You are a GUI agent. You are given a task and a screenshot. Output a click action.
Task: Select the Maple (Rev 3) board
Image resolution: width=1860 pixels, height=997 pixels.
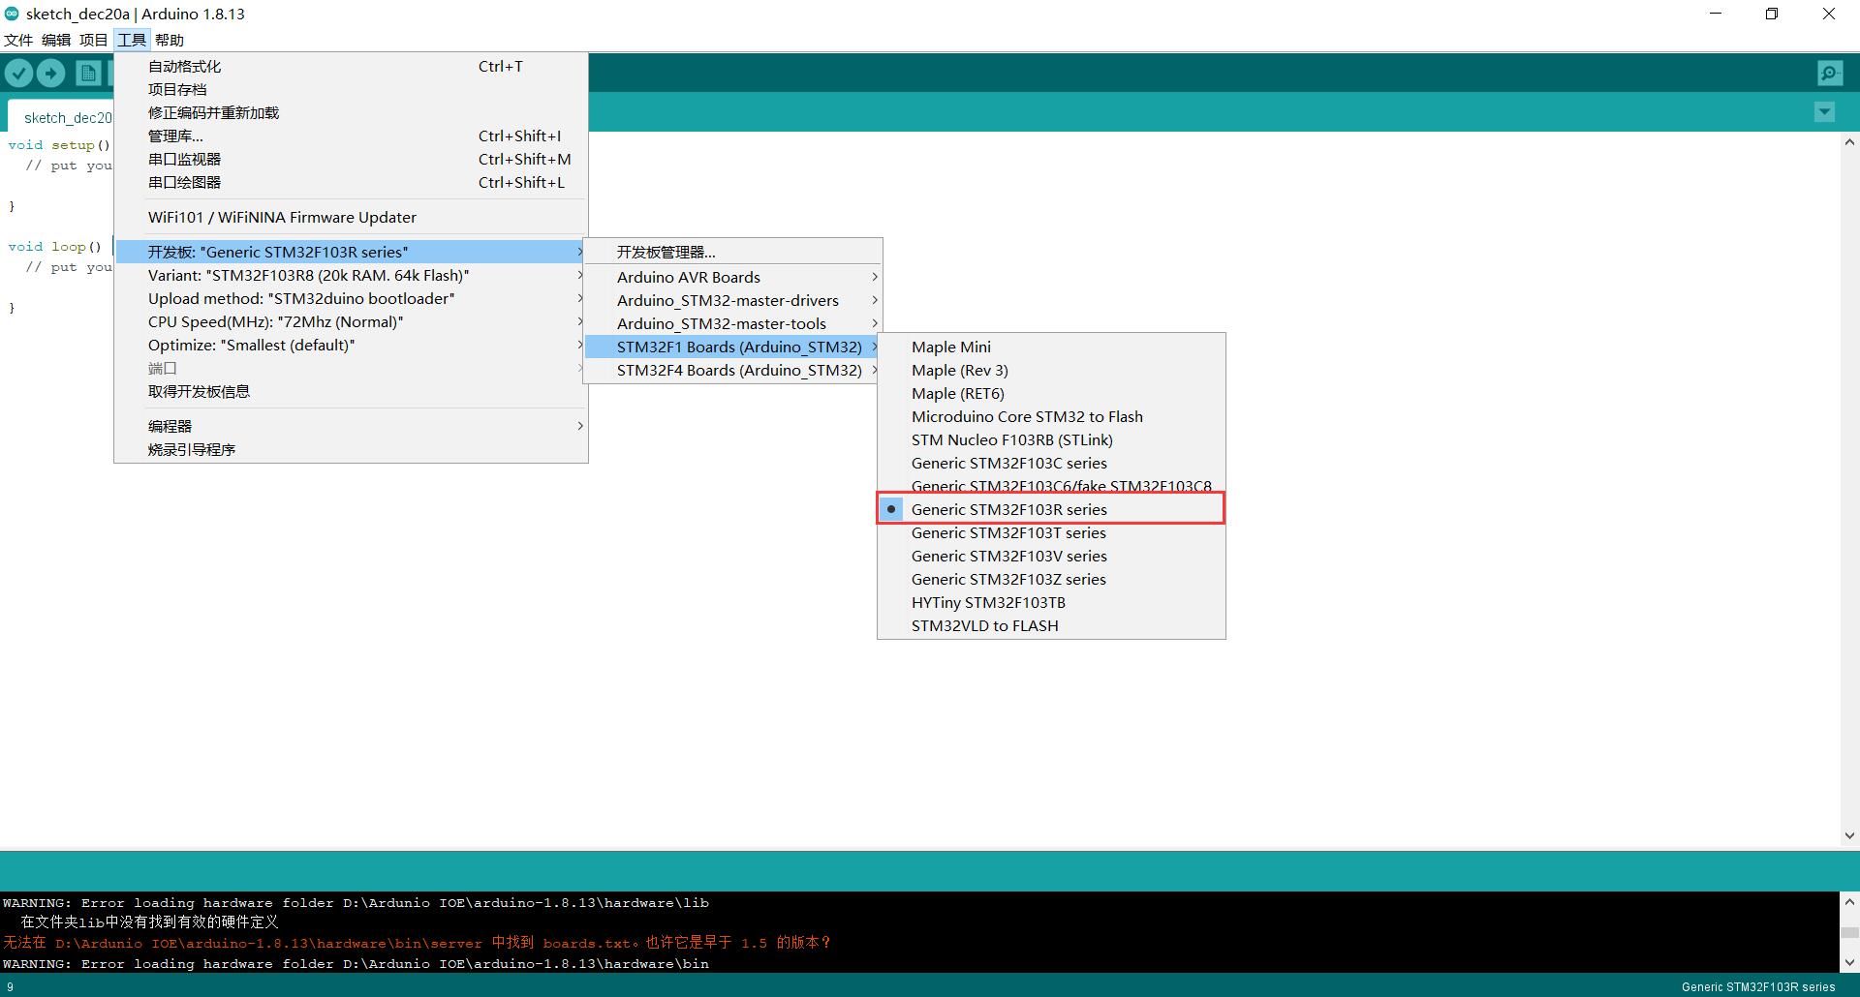1051,370
